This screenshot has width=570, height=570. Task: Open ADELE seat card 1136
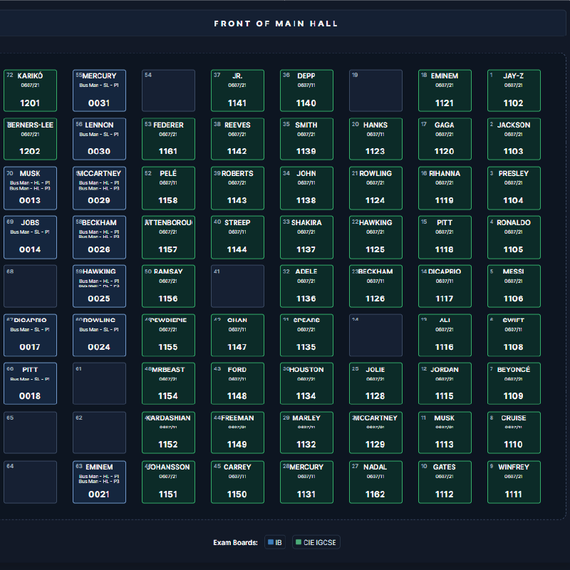tap(306, 286)
